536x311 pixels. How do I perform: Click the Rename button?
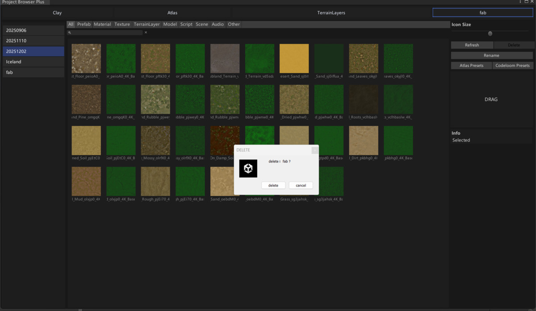pyautogui.click(x=491, y=55)
